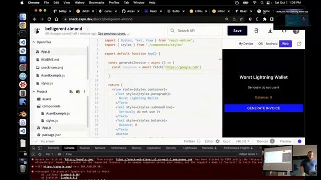The width and height of the screenshot is (321, 180).
Task: Switch to DevTools Performance tab
Action: click(118, 148)
